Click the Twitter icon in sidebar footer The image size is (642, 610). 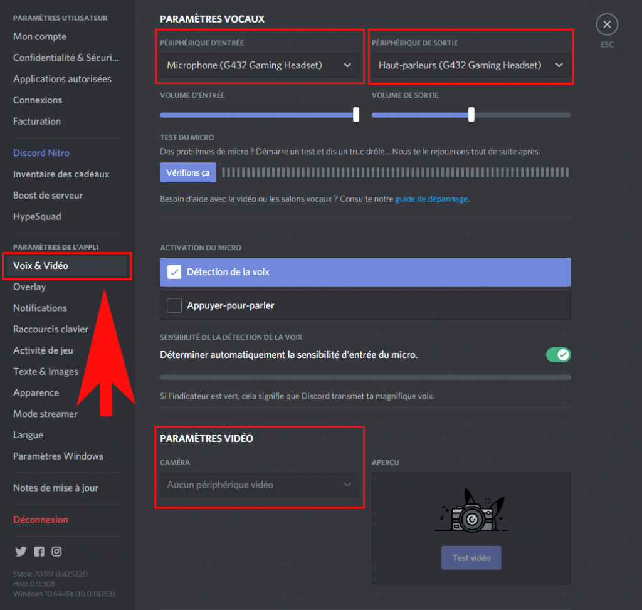tap(21, 552)
